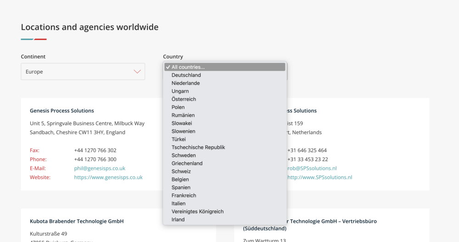459x242 pixels.
Task: Select Schweden from the country dropdown
Action: [x=184, y=156]
